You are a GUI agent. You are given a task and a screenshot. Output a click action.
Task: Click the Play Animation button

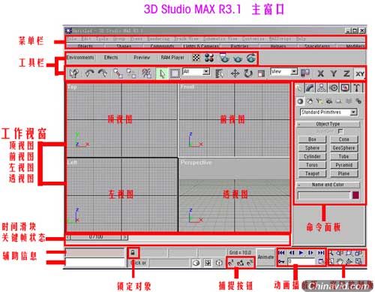coord(301,253)
